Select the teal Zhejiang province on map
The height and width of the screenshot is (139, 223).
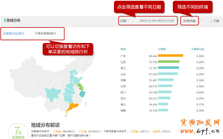pyautogui.click(x=82, y=94)
